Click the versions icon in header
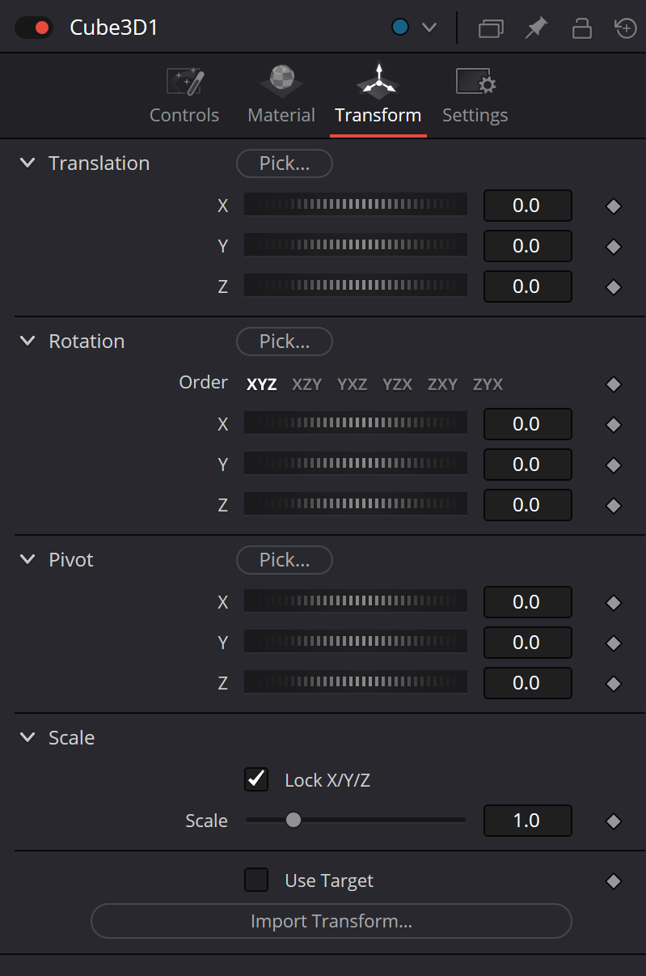Image resolution: width=646 pixels, height=976 pixels. pyautogui.click(x=491, y=28)
